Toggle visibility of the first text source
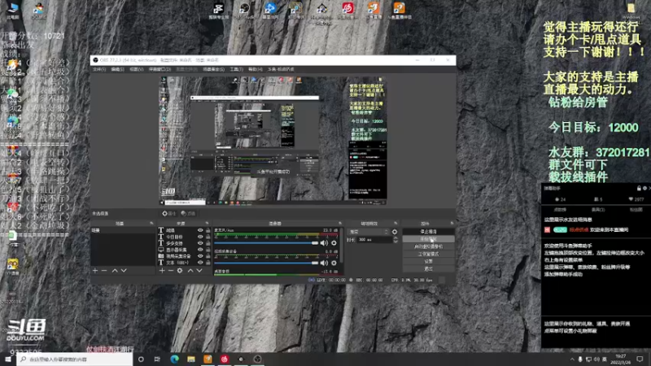 [x=200, y=230]
